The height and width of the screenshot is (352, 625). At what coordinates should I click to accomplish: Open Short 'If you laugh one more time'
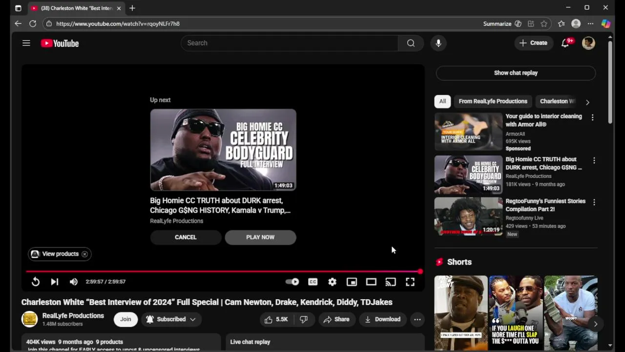[516, 313]
